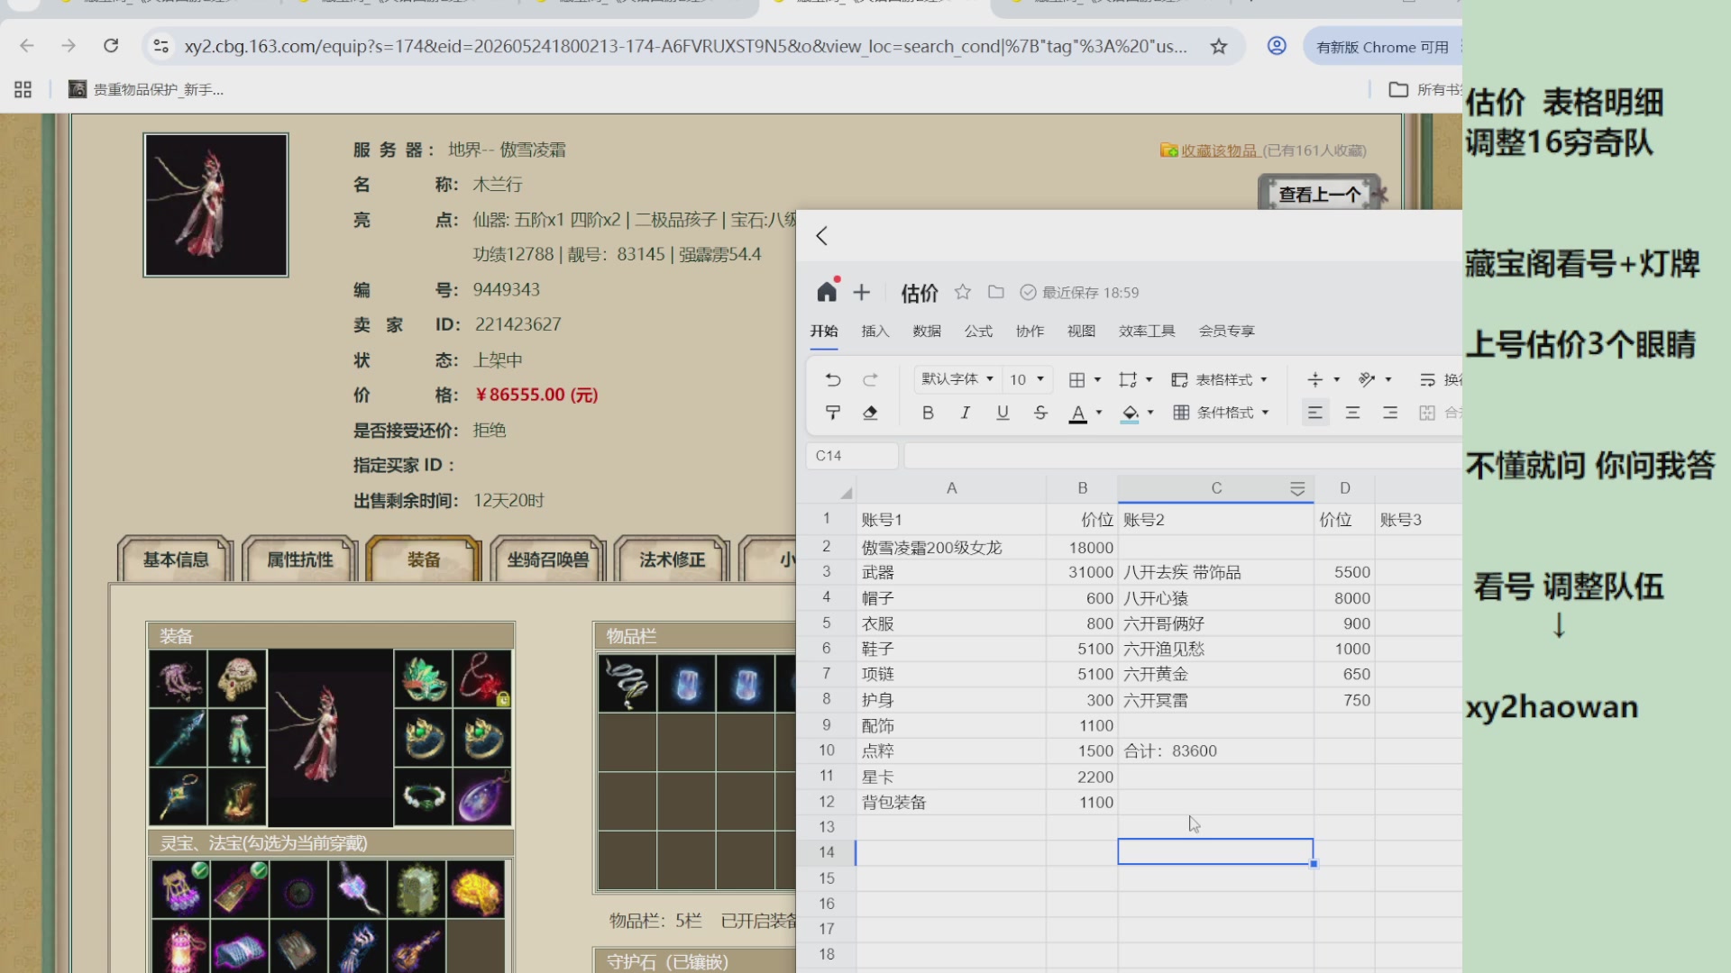Switch to the 法术修正 tab

673,559
